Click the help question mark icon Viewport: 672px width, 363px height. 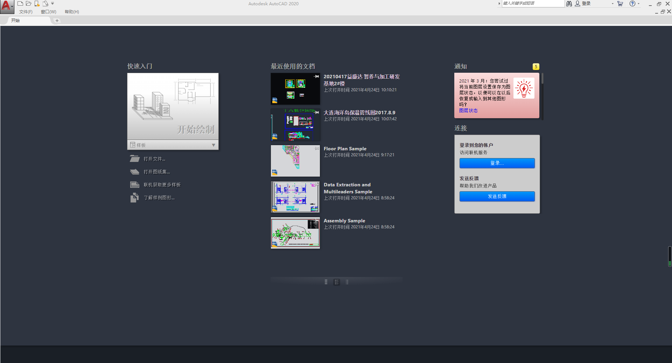tap(632, 3)
